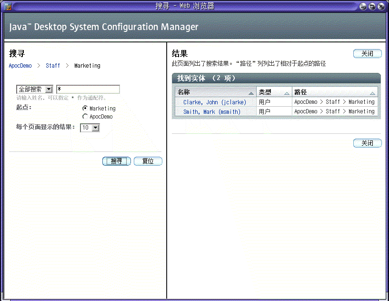Viewport: 389px width, 301px height.
Task: Maximize the Web browser window
Action: (372, 7)
